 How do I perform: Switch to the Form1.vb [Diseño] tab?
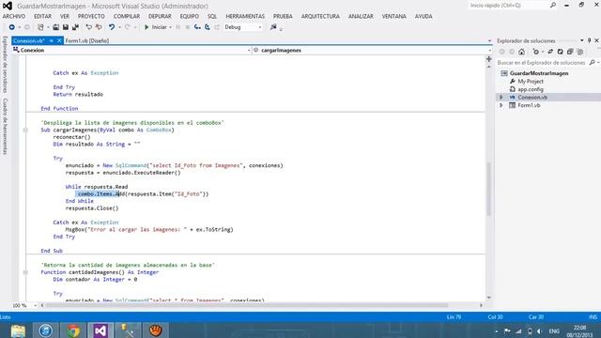pyautogui.click(x=87, y=40)
